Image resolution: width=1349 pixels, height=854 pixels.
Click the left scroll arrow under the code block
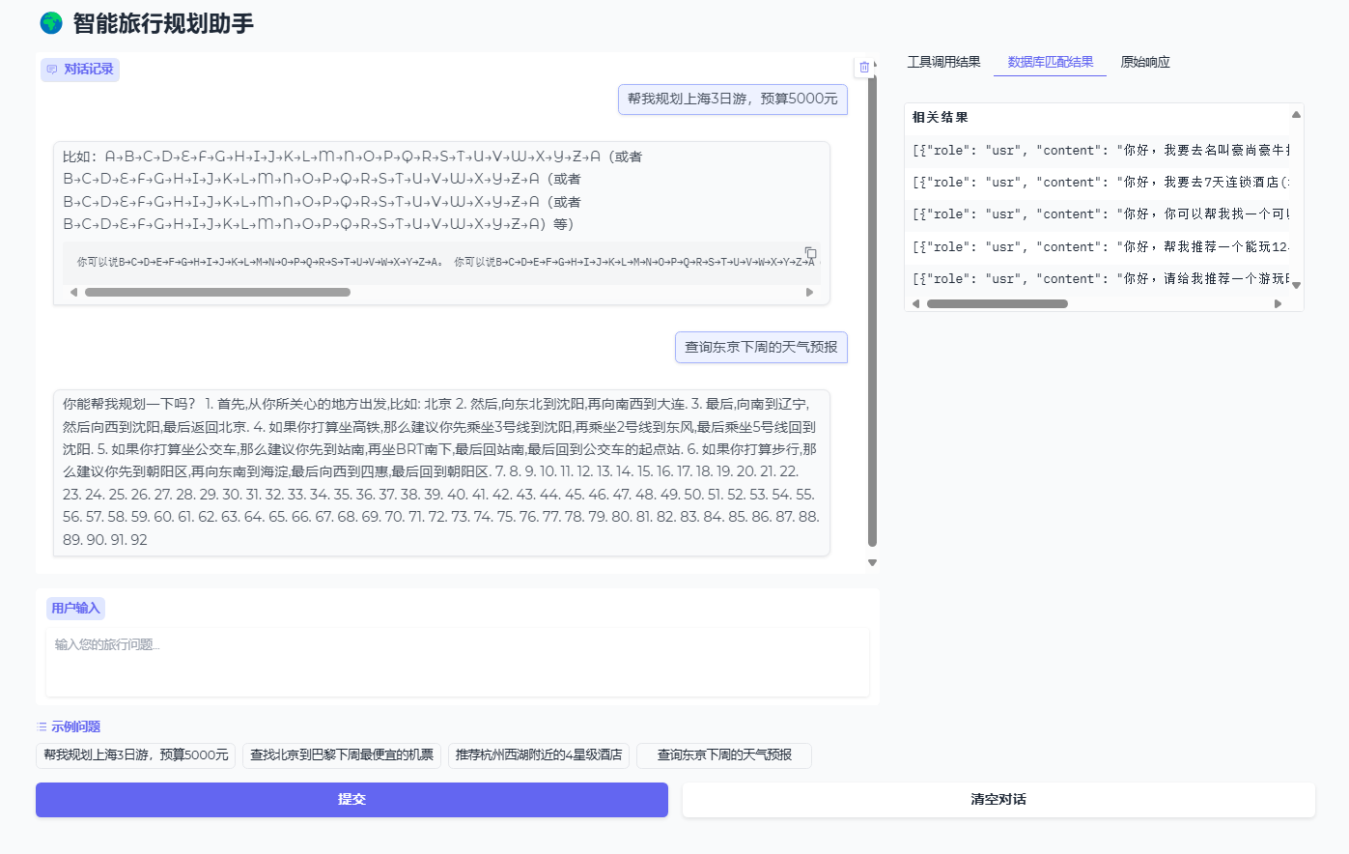click(73, 292)
